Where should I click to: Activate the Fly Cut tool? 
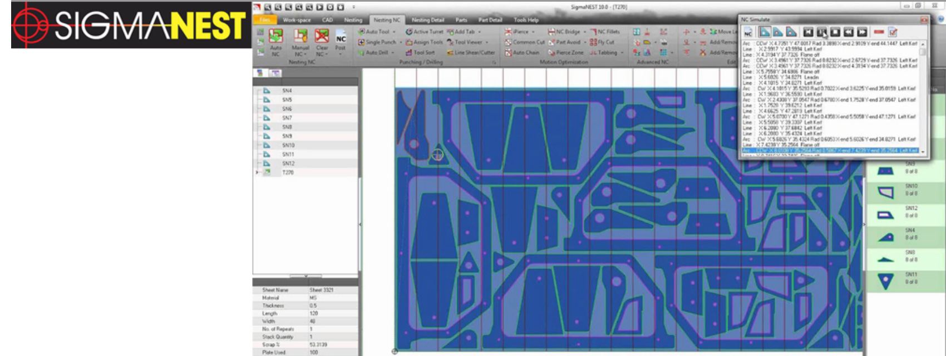pos(602,42)
